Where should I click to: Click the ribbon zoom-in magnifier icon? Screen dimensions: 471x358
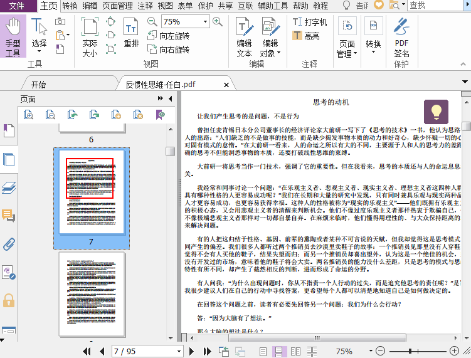(217, 21)
